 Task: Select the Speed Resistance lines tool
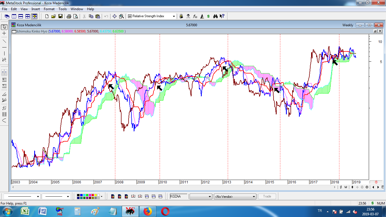(x=4, y=100)
